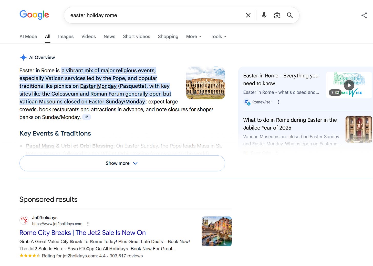
Task: Open the Shopping tab
Action: pyautogui.click(x=168, y=37)
